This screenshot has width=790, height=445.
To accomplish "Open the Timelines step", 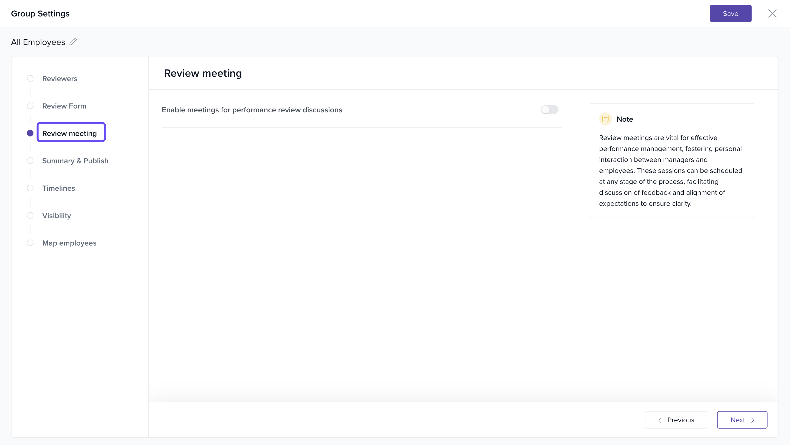I will click(x=59, y=188).
